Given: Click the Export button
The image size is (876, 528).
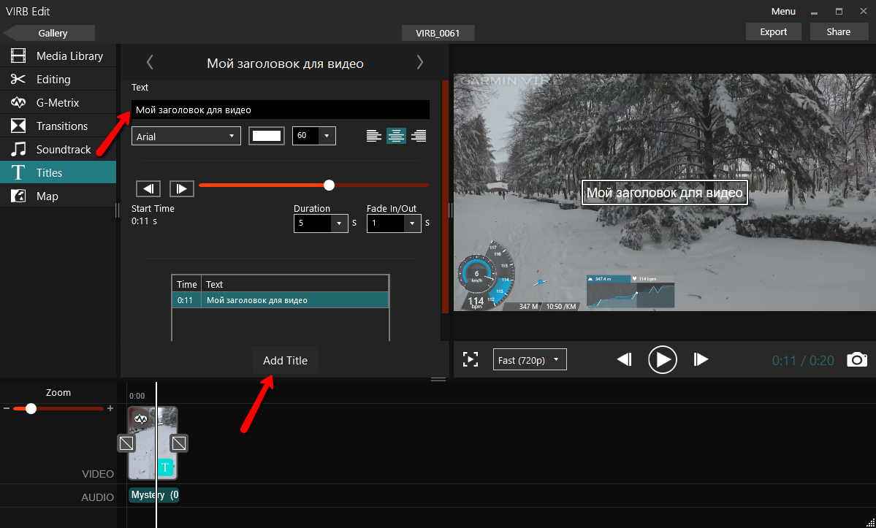Looking at the screenshot, I should [773, 31].
